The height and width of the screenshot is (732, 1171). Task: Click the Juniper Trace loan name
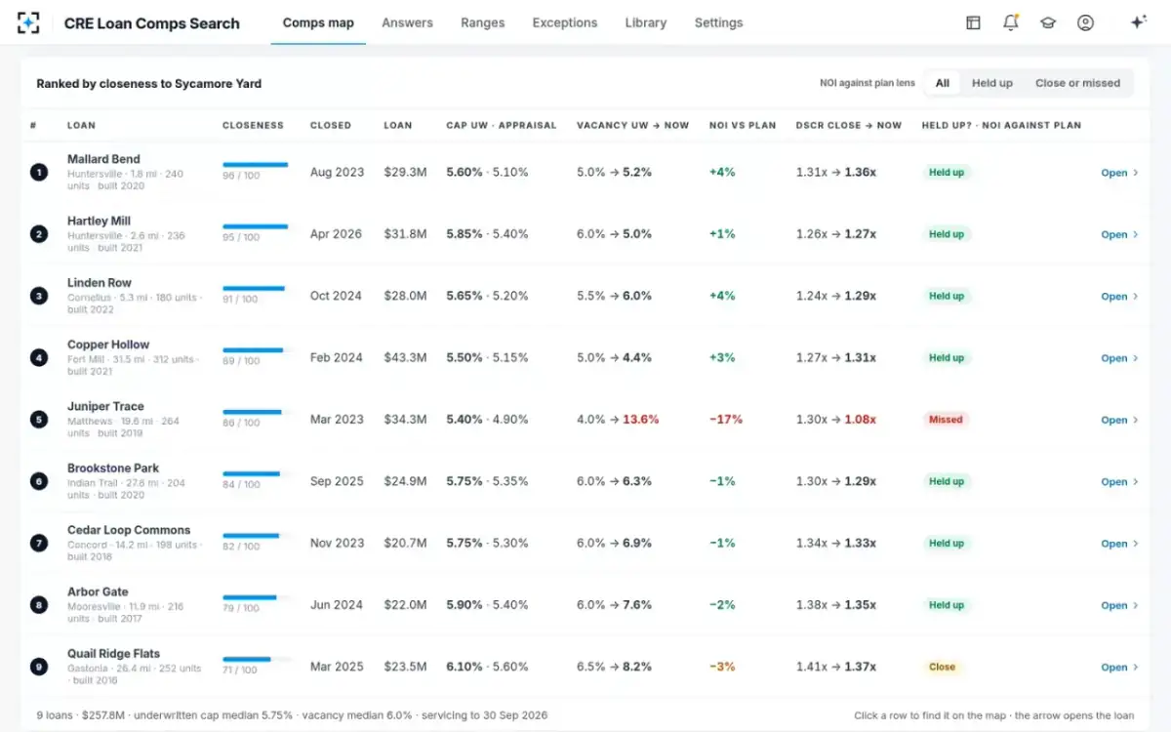click(x=105, y=406)
